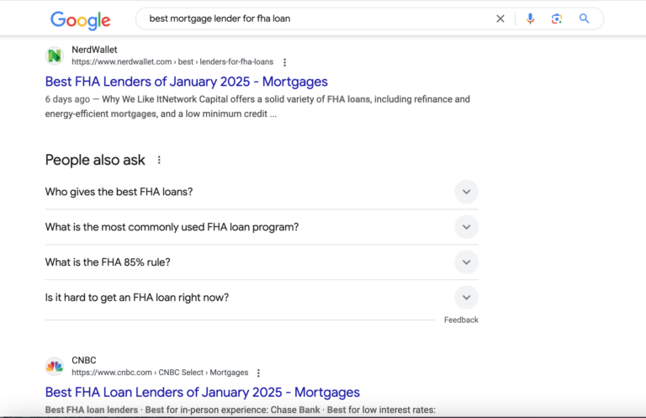The width and height of the screenshot is (646, 418).
Task: Expand the most commonly used FHA loan program question
Action: point(262,227)
